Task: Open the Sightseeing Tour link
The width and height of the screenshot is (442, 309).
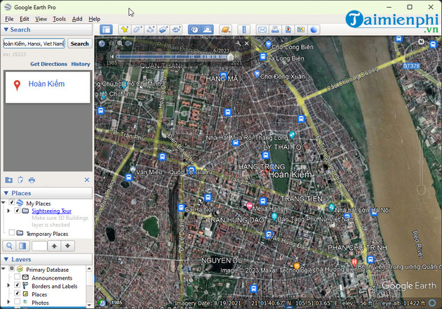Action: (52, 211)
